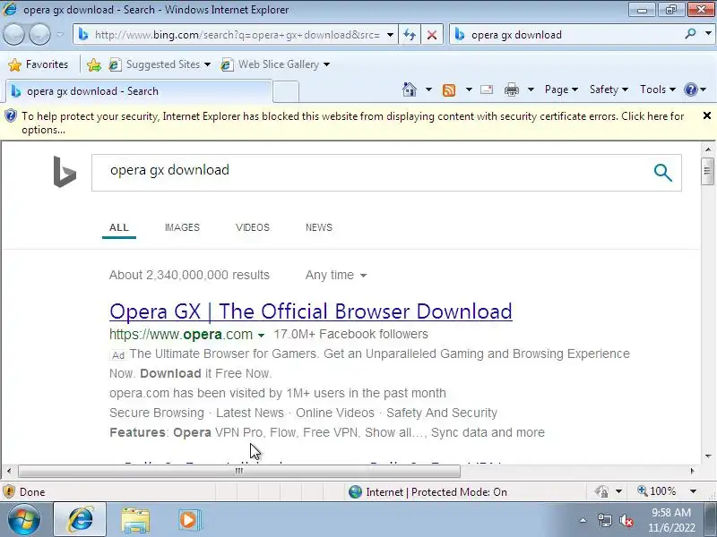Viewport: 717px width, 537px height.
Task: Expand the address bar autocomplete dropdown
Action: click(390, 35)
